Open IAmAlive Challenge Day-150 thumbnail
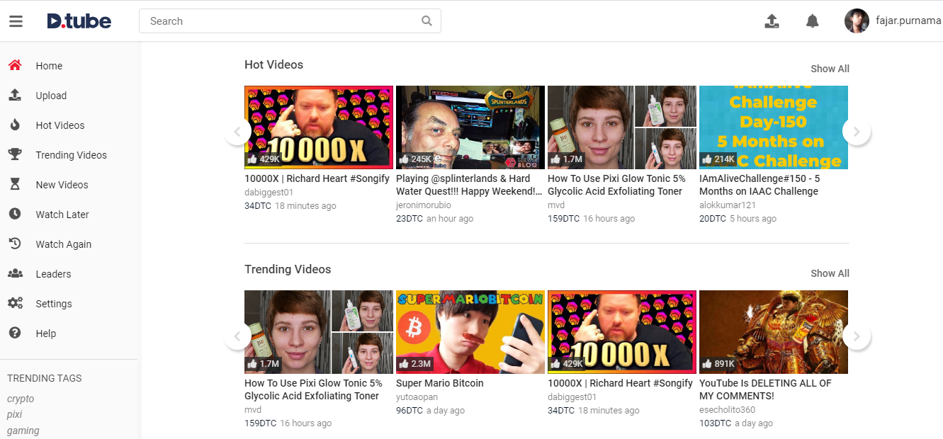The height and width of the screenshot is (439, 943). point(774,127)
